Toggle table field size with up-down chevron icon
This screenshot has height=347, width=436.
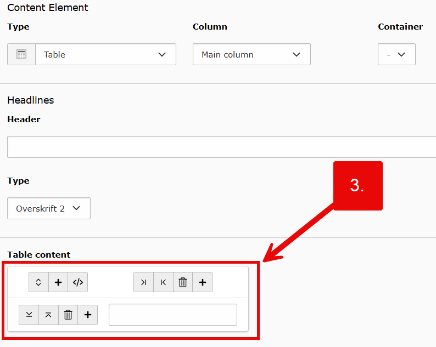tap(38, 282)
